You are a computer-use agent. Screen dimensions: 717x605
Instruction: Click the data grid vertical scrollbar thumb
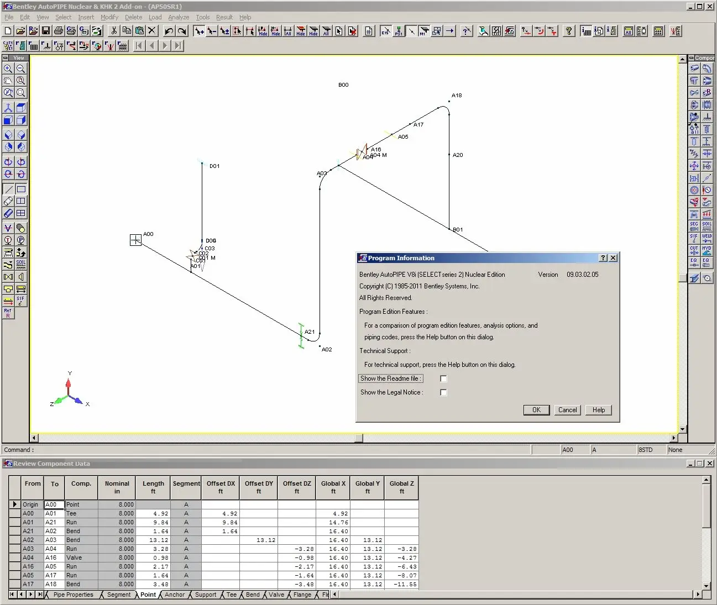point(706,505)
